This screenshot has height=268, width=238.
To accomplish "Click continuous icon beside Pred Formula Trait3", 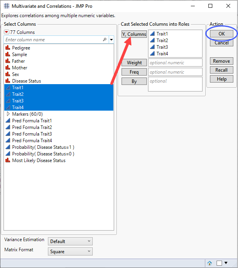I will tap(8, 134).
